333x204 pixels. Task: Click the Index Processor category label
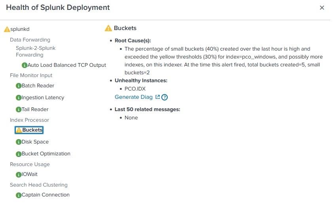point(29,120)
